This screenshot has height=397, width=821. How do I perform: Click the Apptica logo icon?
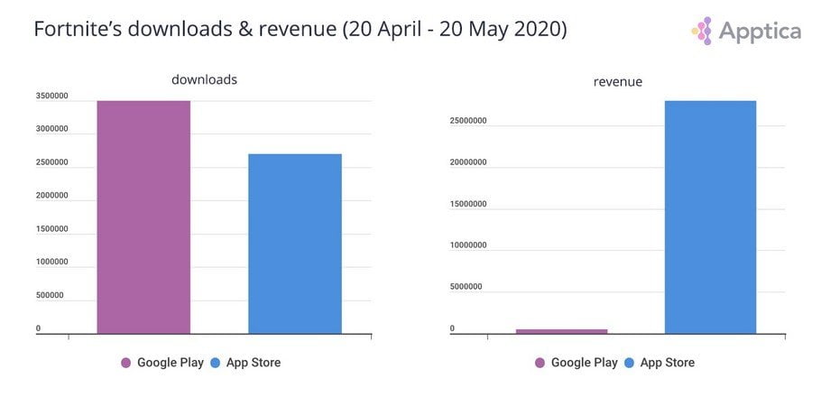[x=703, y=32]
